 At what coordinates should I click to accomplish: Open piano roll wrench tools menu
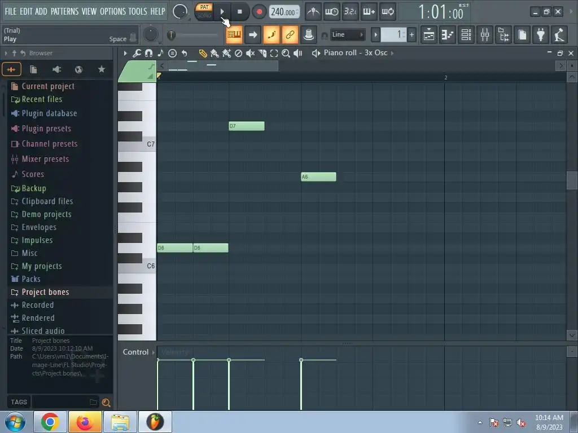[137, 54]
